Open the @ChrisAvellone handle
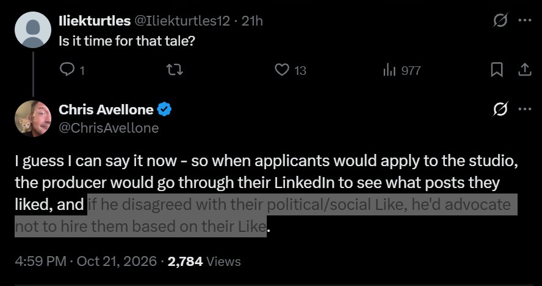Image resolution: width=542 pixels, height=286 pixels. [x=109, y=128]
